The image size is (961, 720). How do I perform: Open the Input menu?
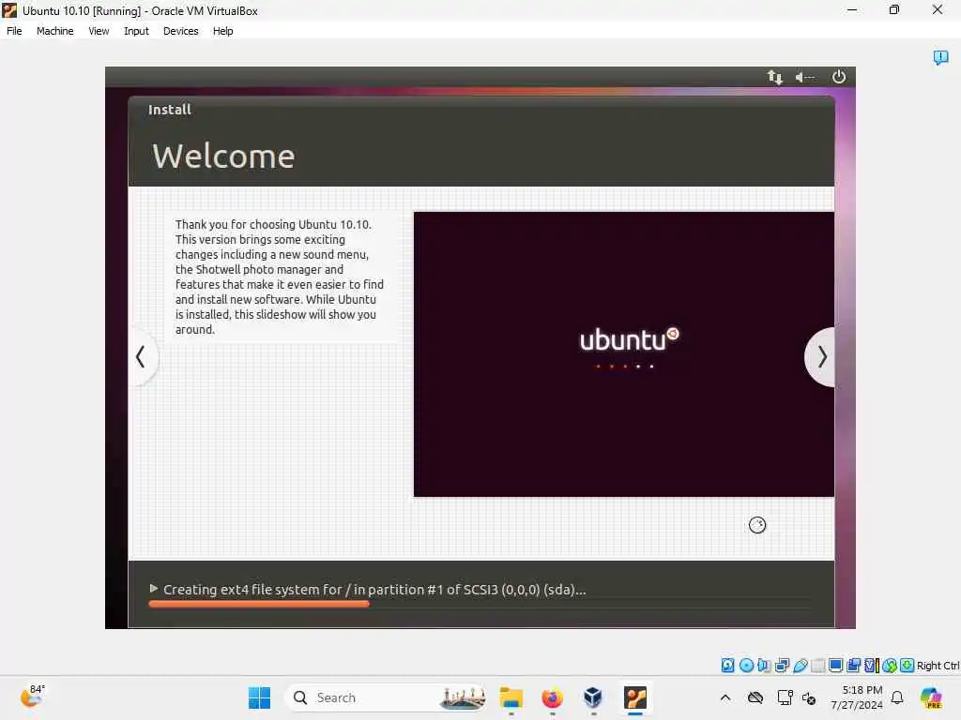pos(136,31)
